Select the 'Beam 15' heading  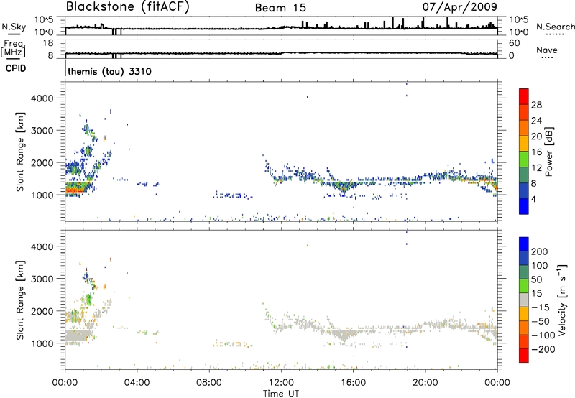tap(280, 8)
